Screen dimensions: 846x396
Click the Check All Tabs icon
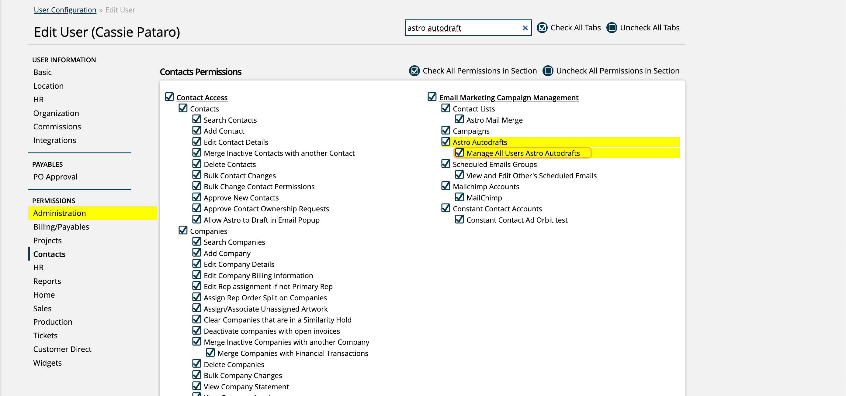pyautogui.click(x=542, y=28)
